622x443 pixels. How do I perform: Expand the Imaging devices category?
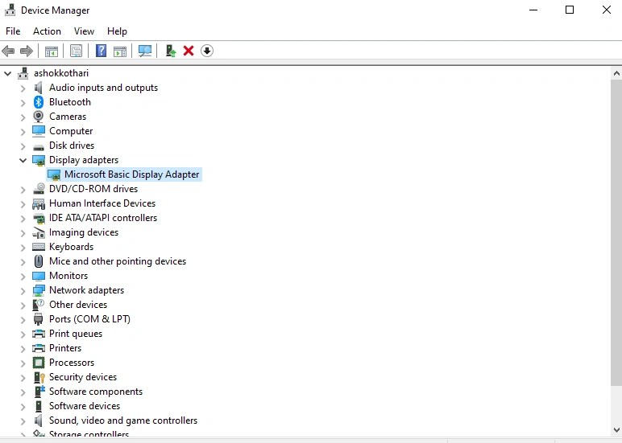point(23,233)
